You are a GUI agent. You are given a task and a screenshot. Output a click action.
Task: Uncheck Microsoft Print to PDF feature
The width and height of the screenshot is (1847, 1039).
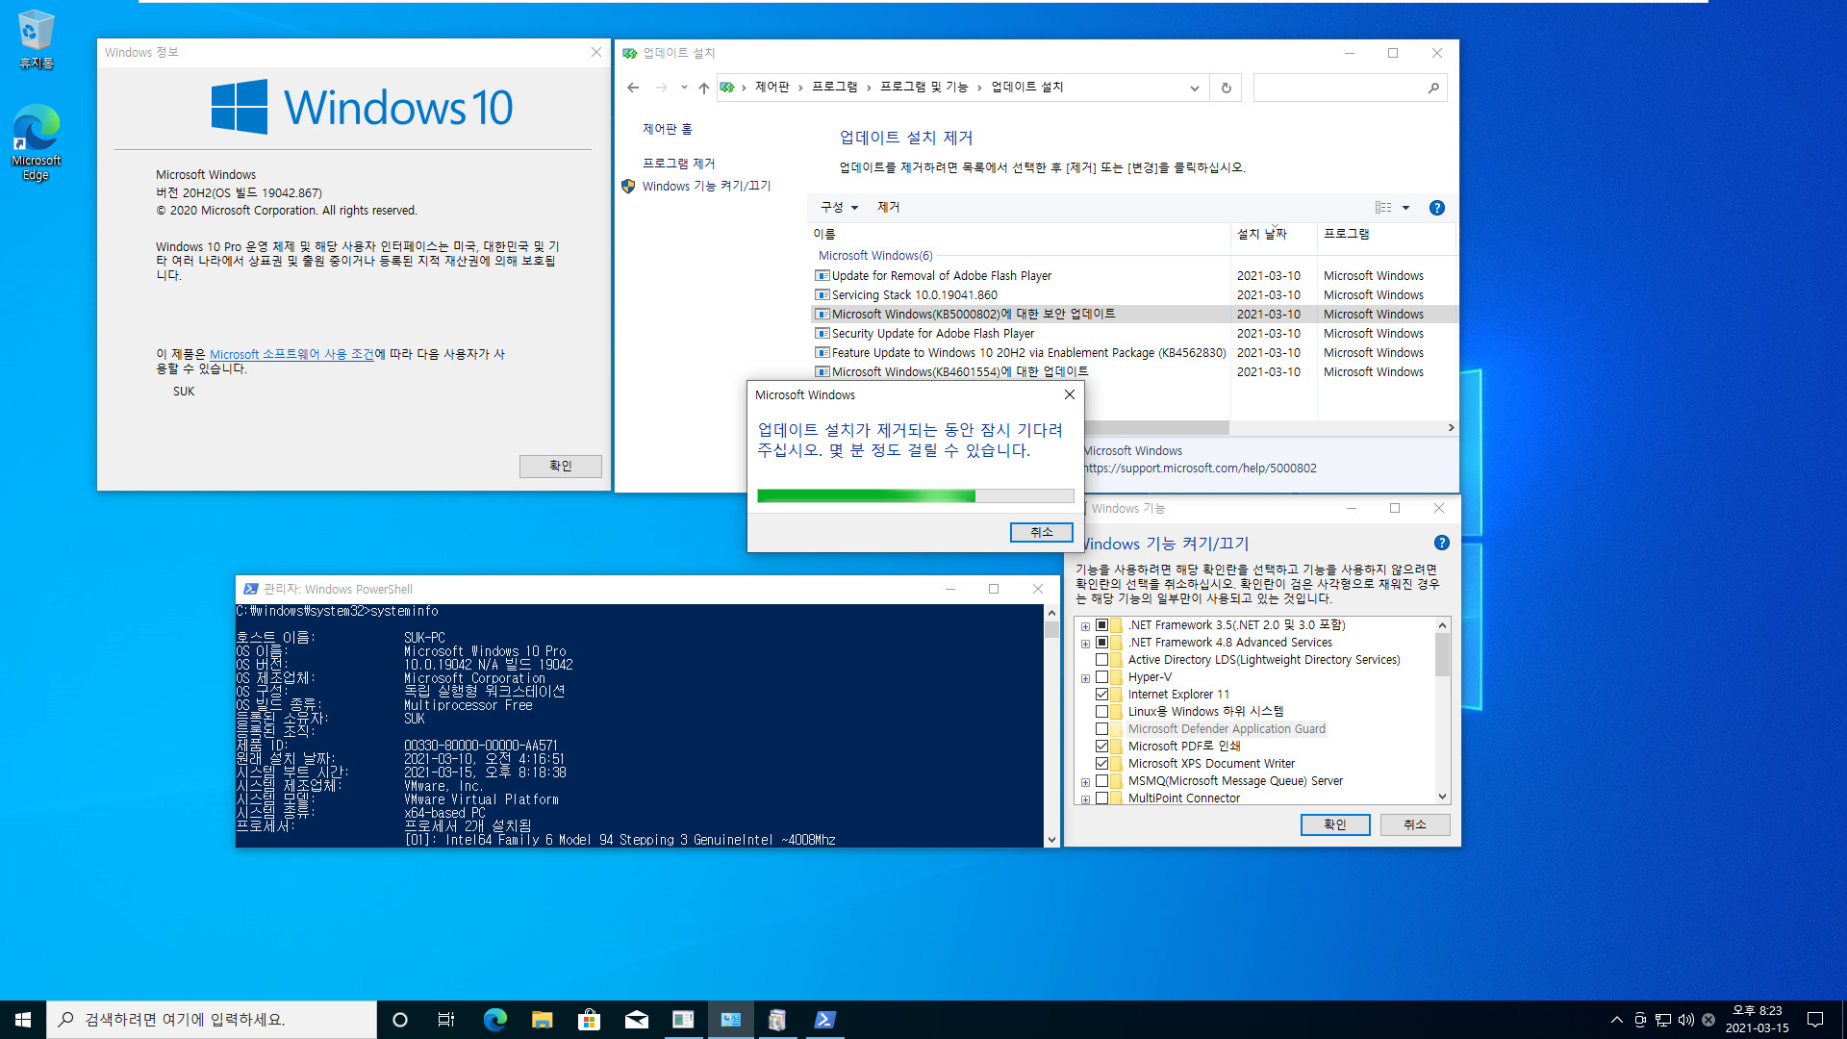click(x=1102, y=746)
